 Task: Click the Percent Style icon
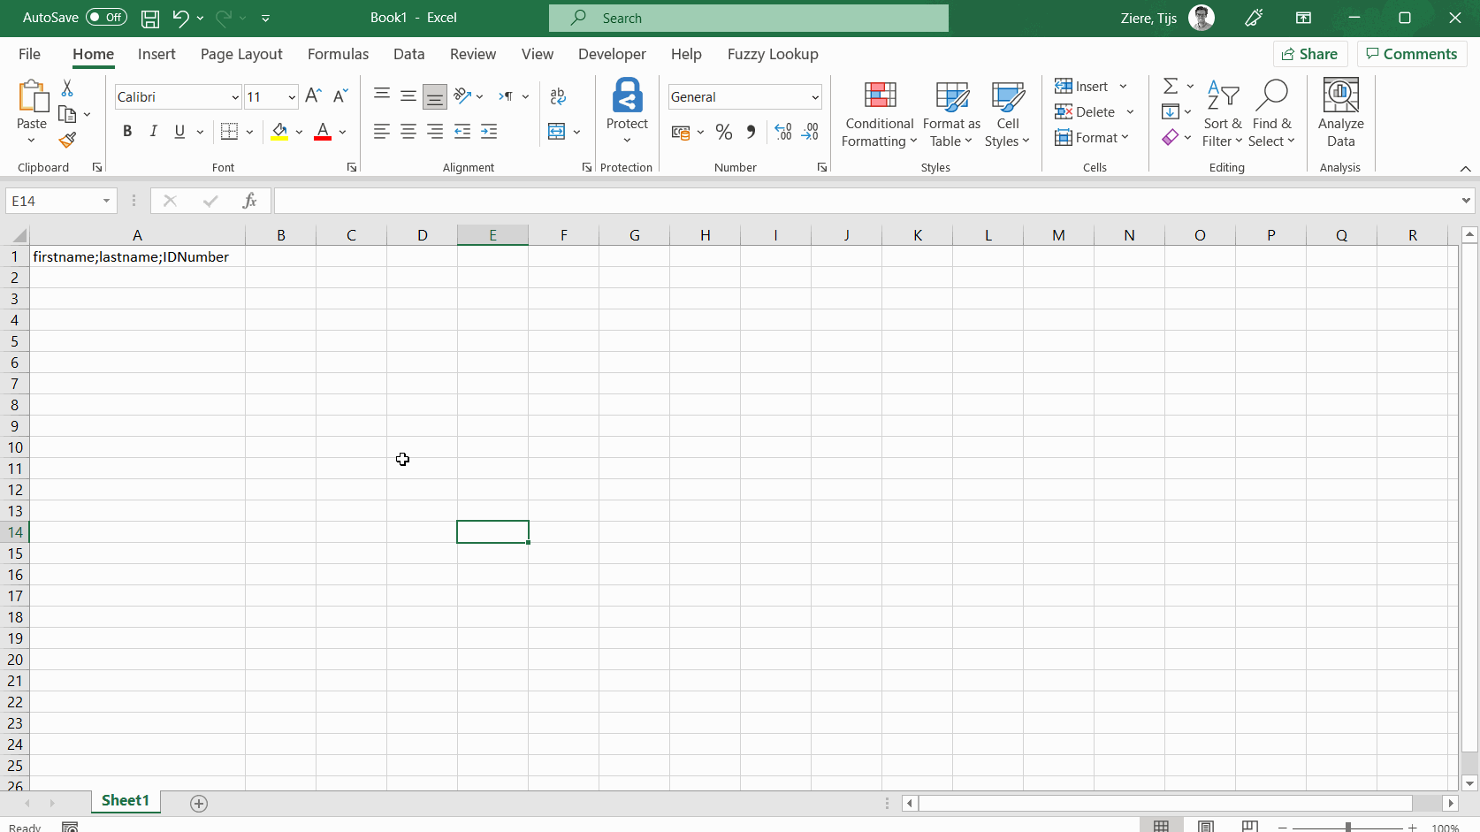[724, 132]
